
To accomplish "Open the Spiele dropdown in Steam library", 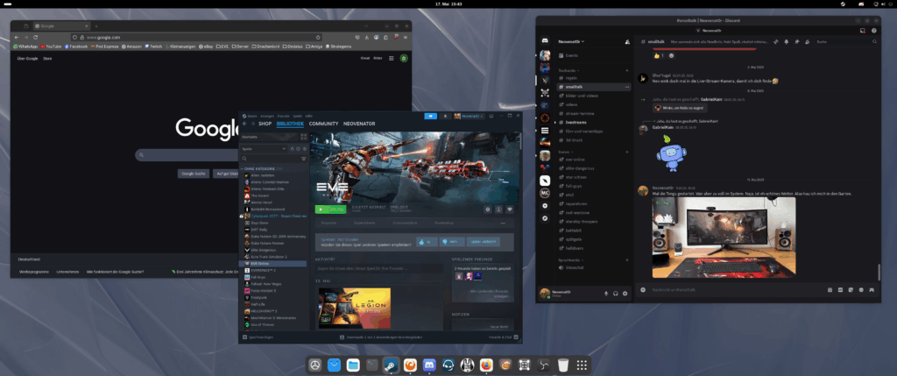I will click(x=264, y=149).
